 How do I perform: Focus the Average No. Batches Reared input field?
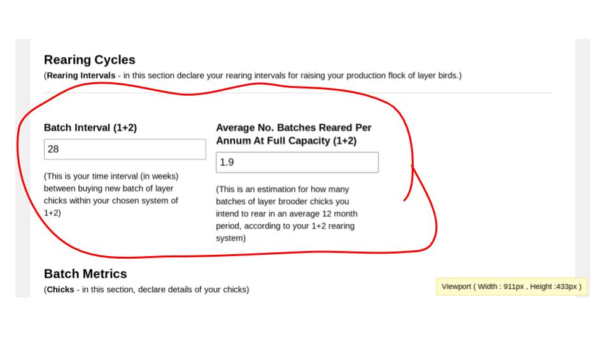pos(297,162)
